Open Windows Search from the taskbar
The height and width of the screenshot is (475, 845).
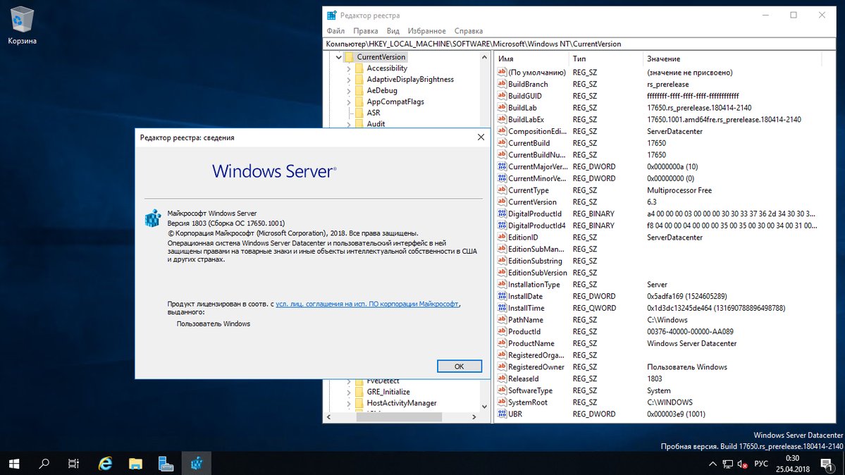tap(44, 464)
